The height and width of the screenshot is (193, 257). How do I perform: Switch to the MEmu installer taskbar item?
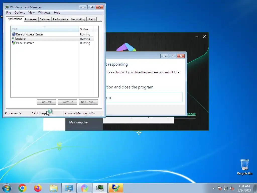tap(85, 188)
